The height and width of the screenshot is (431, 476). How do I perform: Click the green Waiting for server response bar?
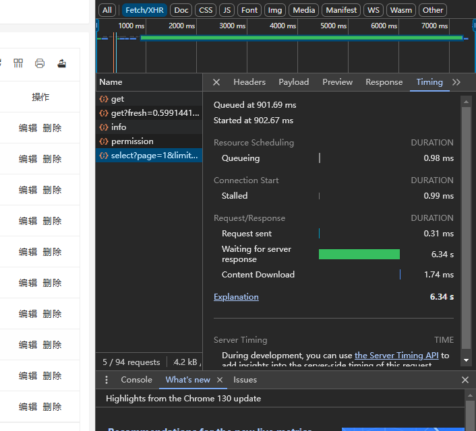point(359,254)
